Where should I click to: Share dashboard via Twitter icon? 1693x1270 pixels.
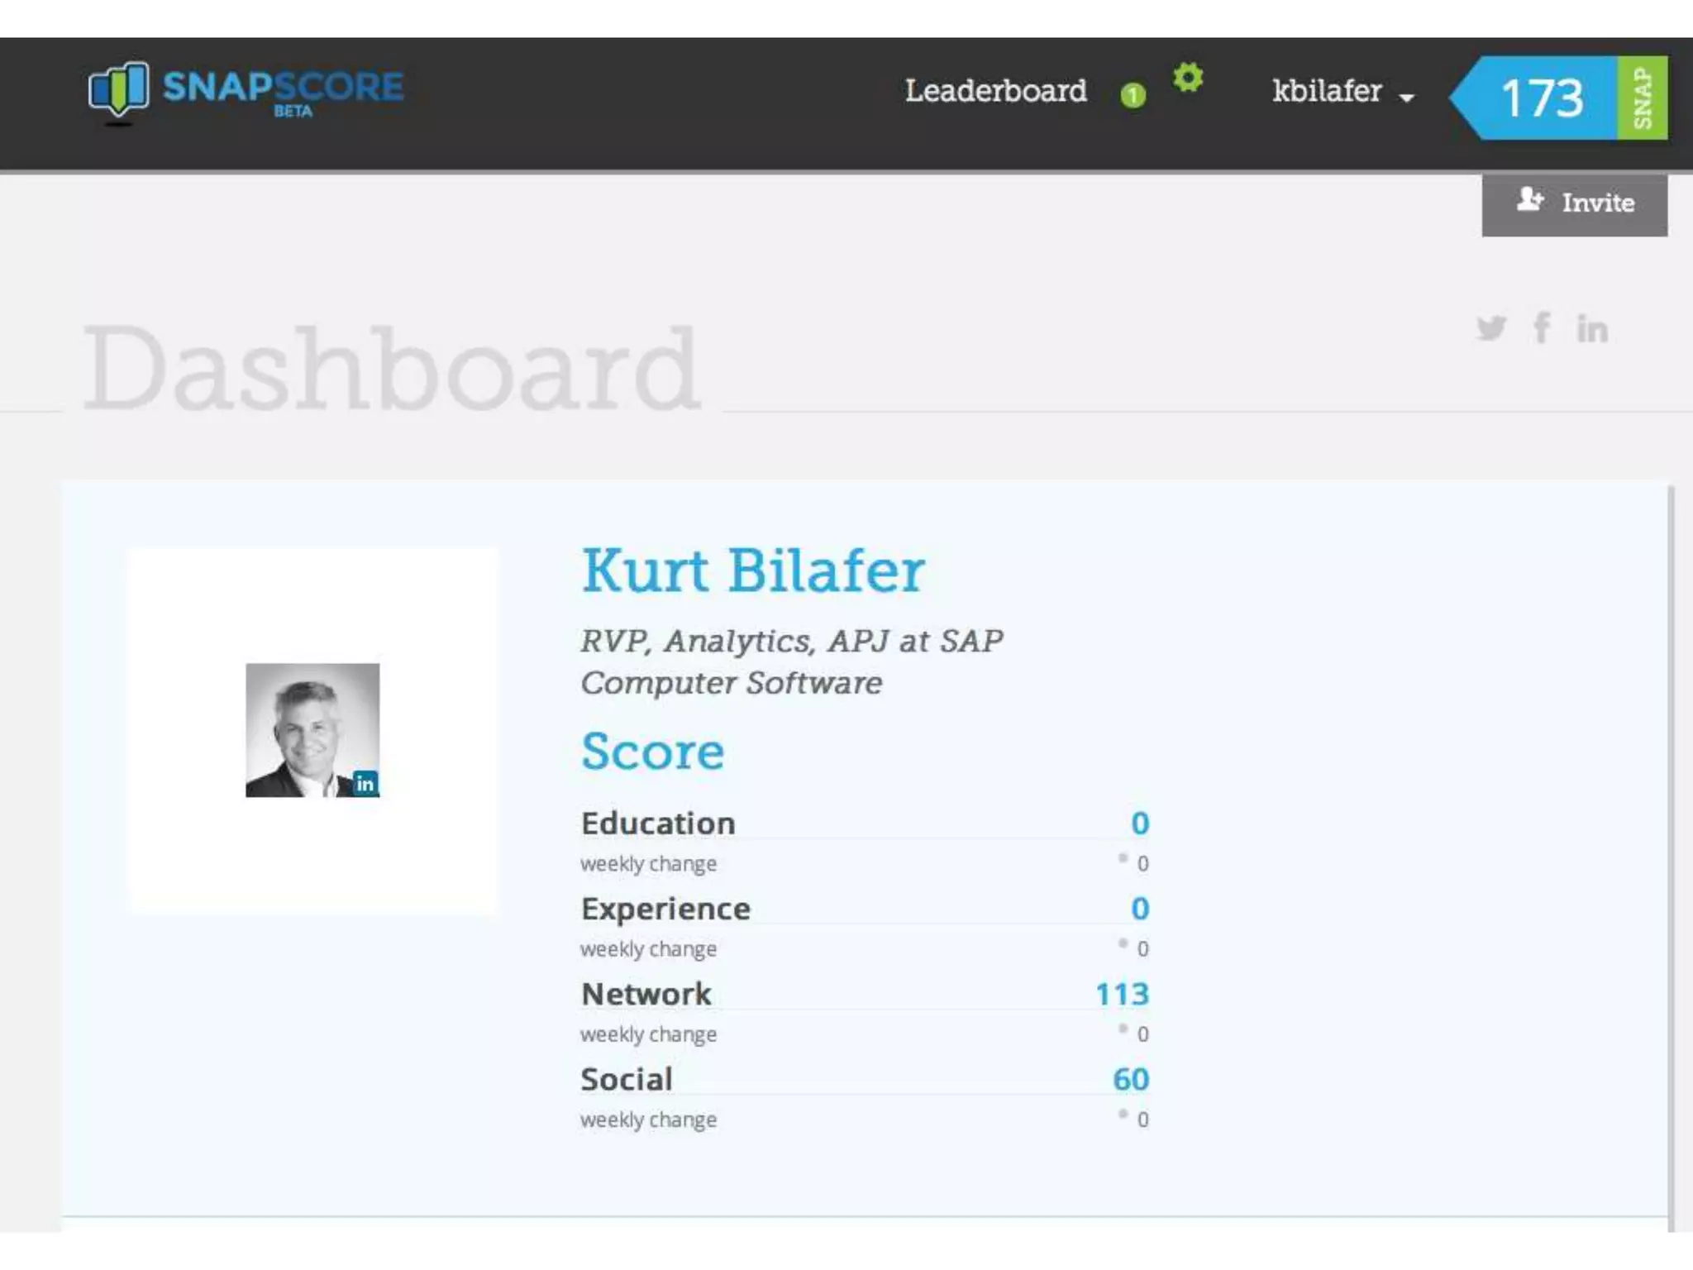[x=1490, y=328]
